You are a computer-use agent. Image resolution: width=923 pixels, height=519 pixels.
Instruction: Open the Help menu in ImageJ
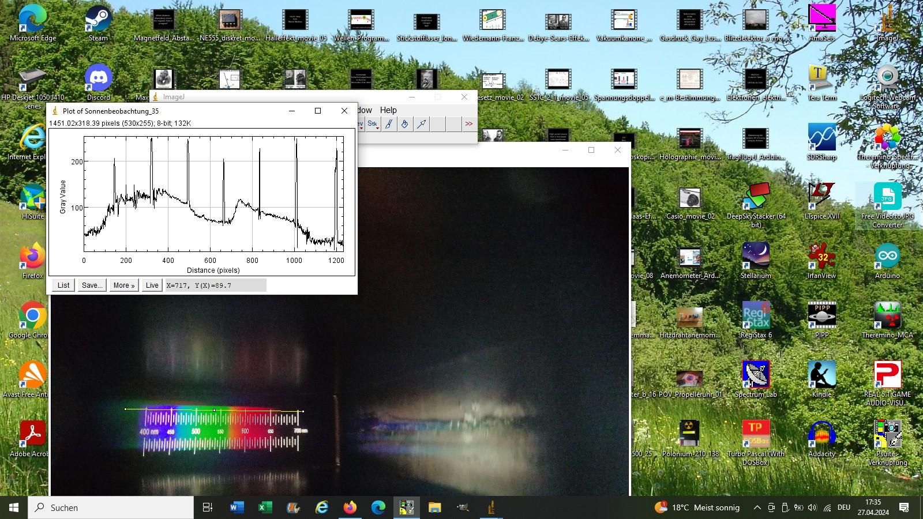(x=388, y=110)
